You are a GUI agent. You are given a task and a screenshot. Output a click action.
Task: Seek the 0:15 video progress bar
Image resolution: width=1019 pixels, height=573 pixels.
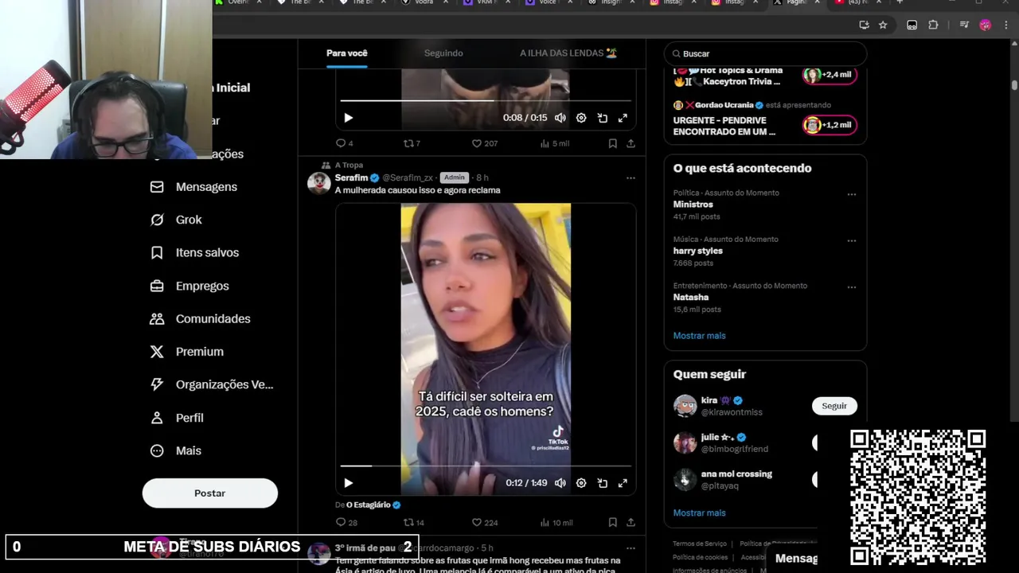click(486, 100)
